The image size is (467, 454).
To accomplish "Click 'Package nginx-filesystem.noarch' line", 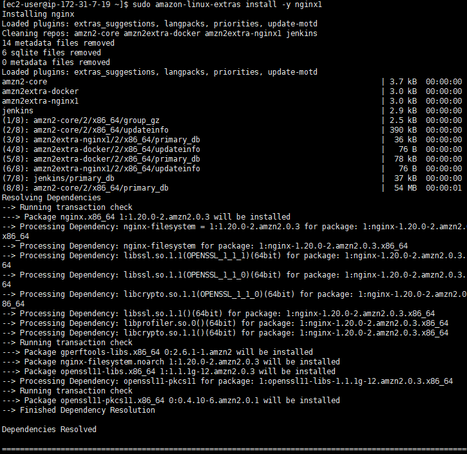I will click(x=171, y=362).
